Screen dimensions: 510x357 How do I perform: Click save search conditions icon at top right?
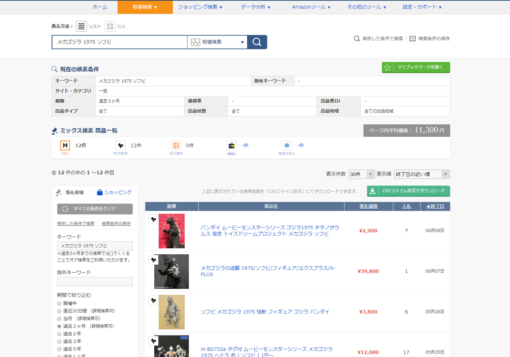click(x=412, y=38)
